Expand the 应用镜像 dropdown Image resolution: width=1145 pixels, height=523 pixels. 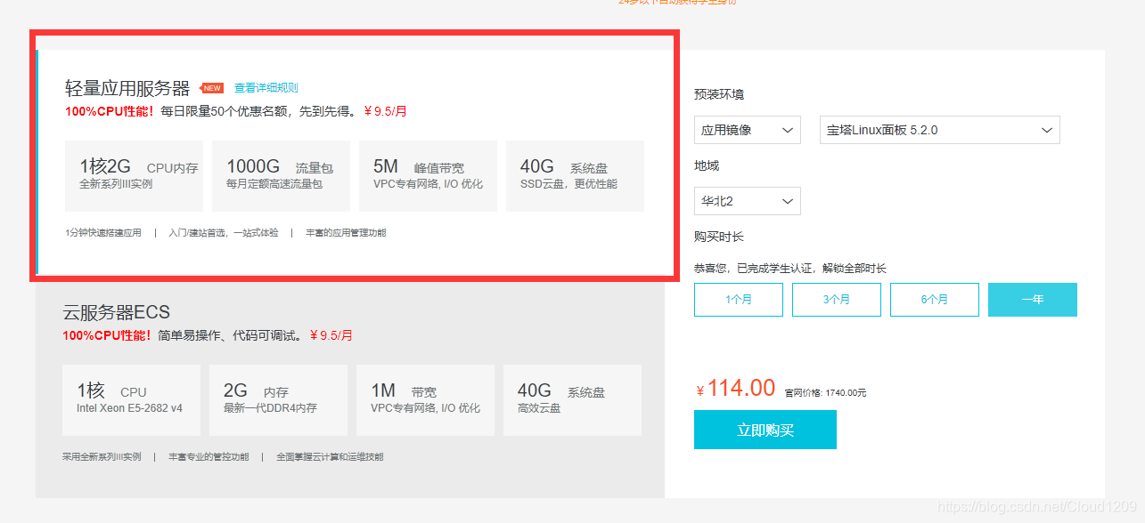[748, 130]
